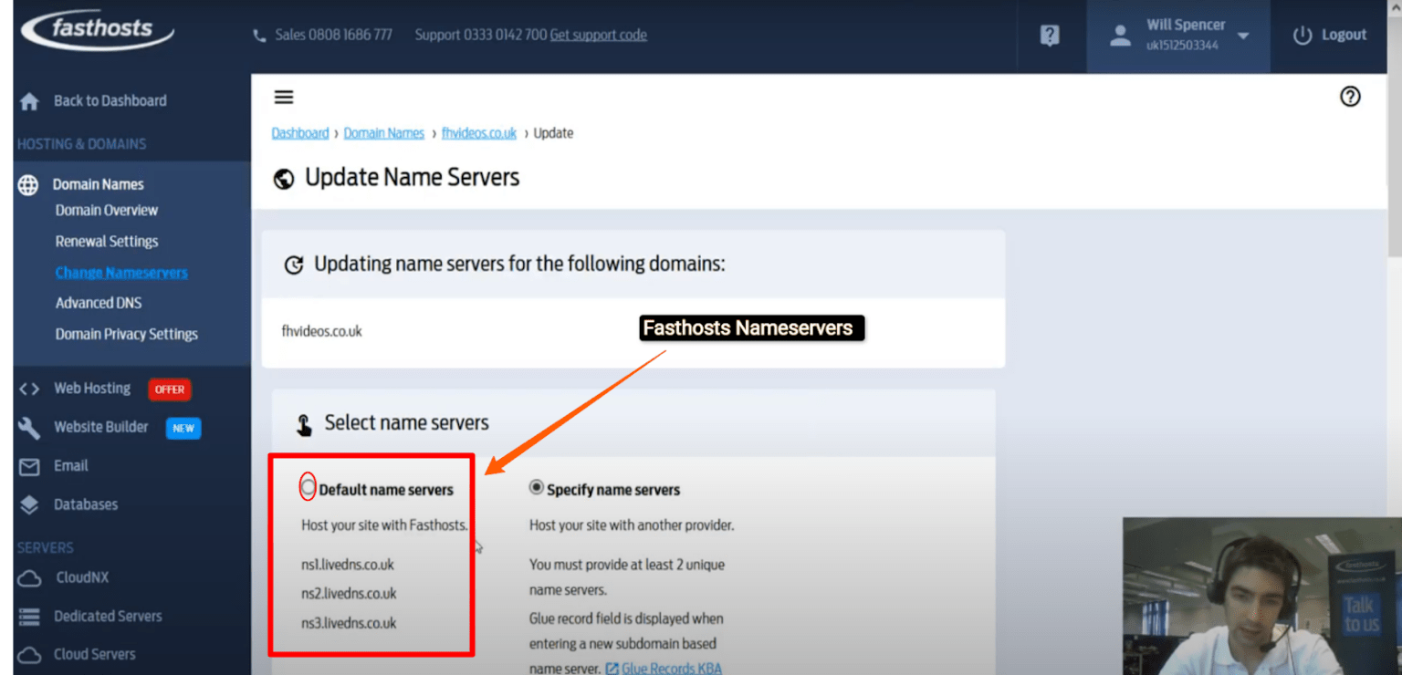Open Email via the envelope icon
1402x675 pixels.
point(29,465)
